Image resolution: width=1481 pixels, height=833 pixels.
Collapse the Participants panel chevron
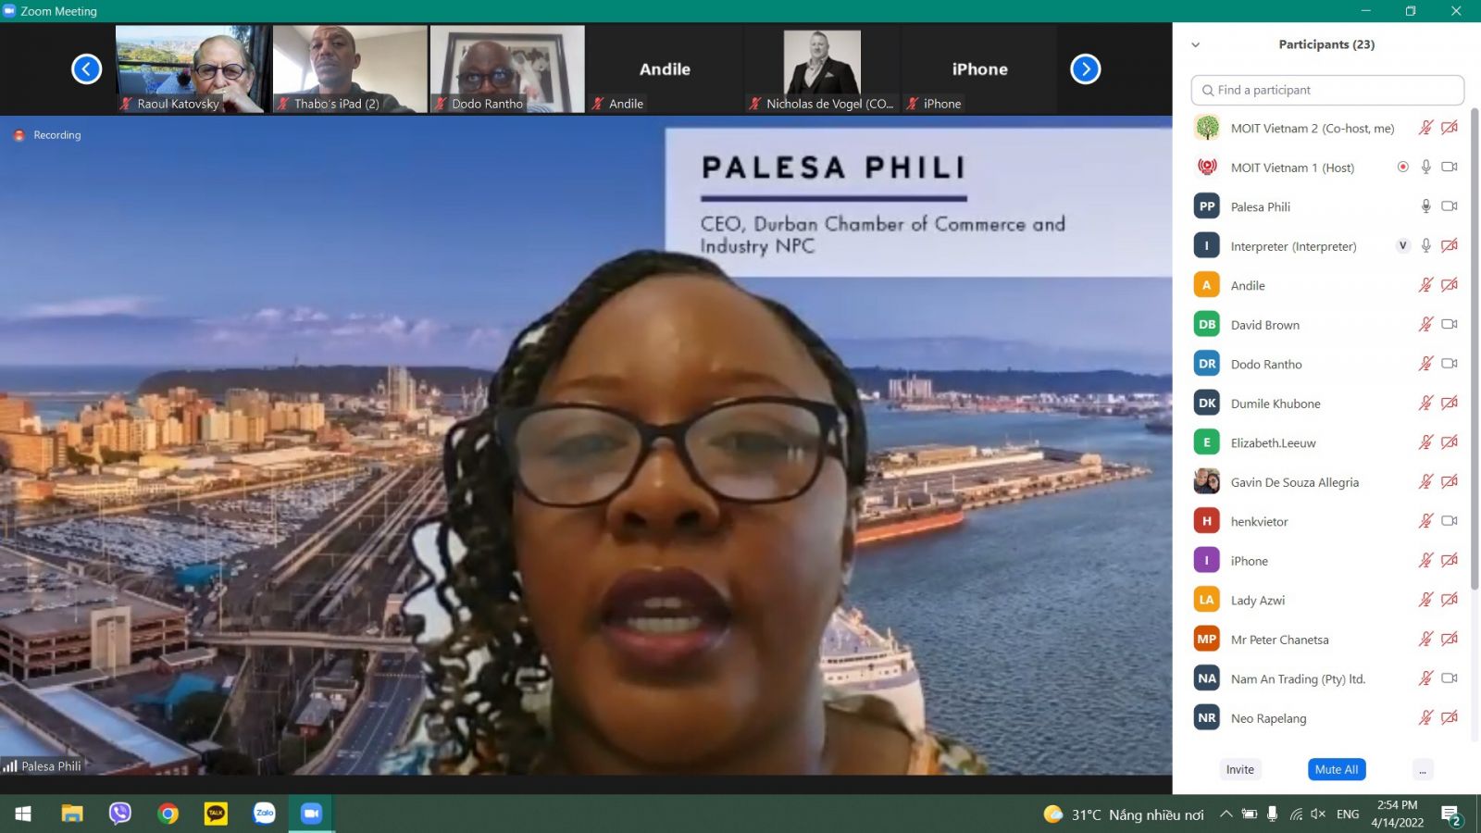point(1196,44)
